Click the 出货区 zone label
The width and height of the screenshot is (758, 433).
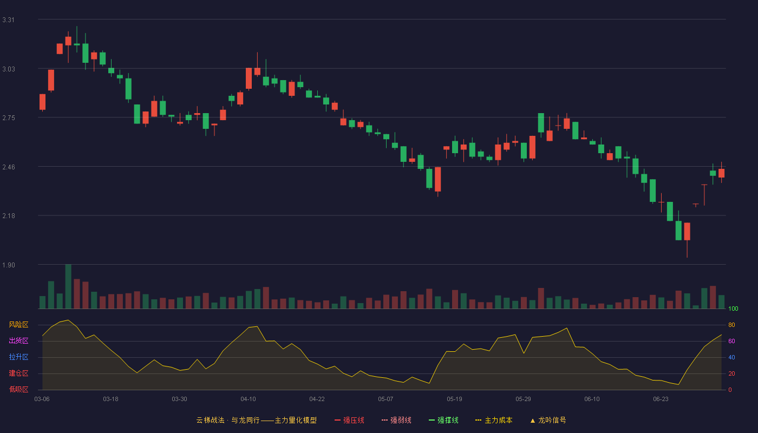18,341
